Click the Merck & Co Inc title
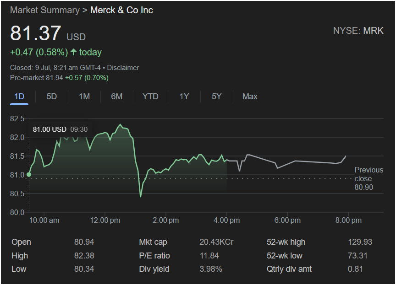 click(x=121, y=11)
